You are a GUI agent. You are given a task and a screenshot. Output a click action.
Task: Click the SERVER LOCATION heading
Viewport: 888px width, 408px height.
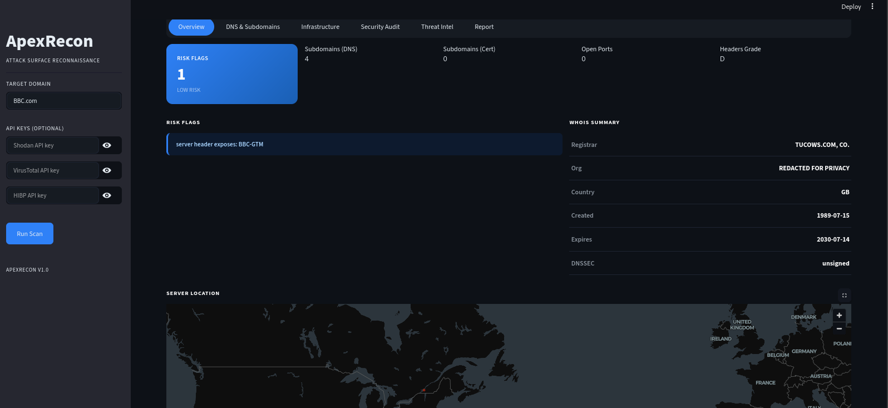(193, 293)
